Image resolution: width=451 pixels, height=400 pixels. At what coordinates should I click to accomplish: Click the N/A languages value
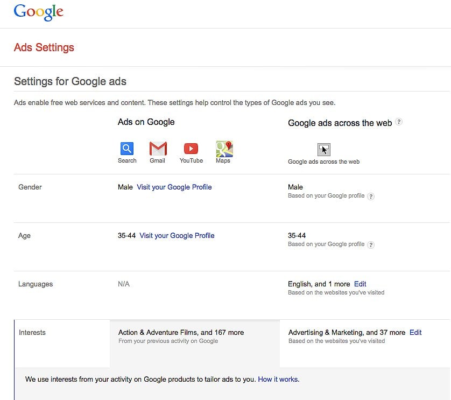pyautogui.click(x=124, y=284)
